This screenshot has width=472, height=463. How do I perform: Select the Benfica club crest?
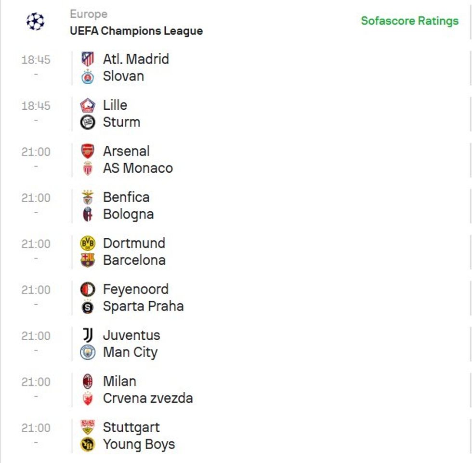pyautogui.click(x=88, y=196)
